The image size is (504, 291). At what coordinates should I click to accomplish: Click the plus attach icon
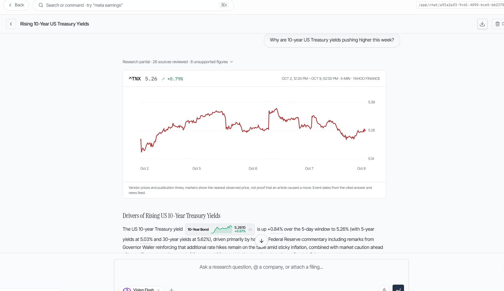tap(172, 289)
